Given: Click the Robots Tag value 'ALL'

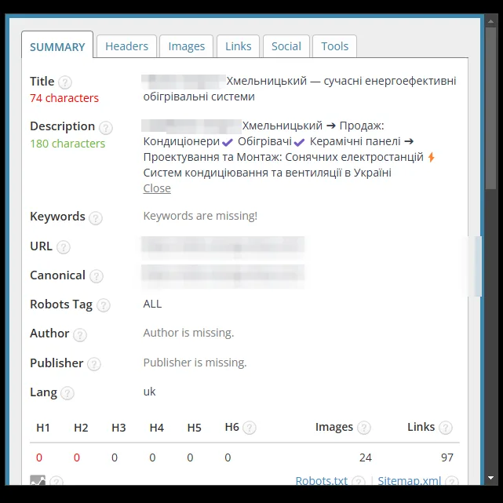Looking at the screenshot, I should 152,304.
